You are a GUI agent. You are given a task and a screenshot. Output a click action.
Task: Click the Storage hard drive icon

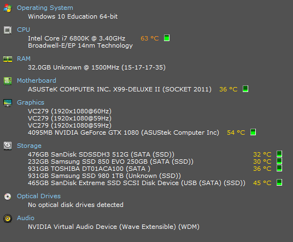click(8, 146)
